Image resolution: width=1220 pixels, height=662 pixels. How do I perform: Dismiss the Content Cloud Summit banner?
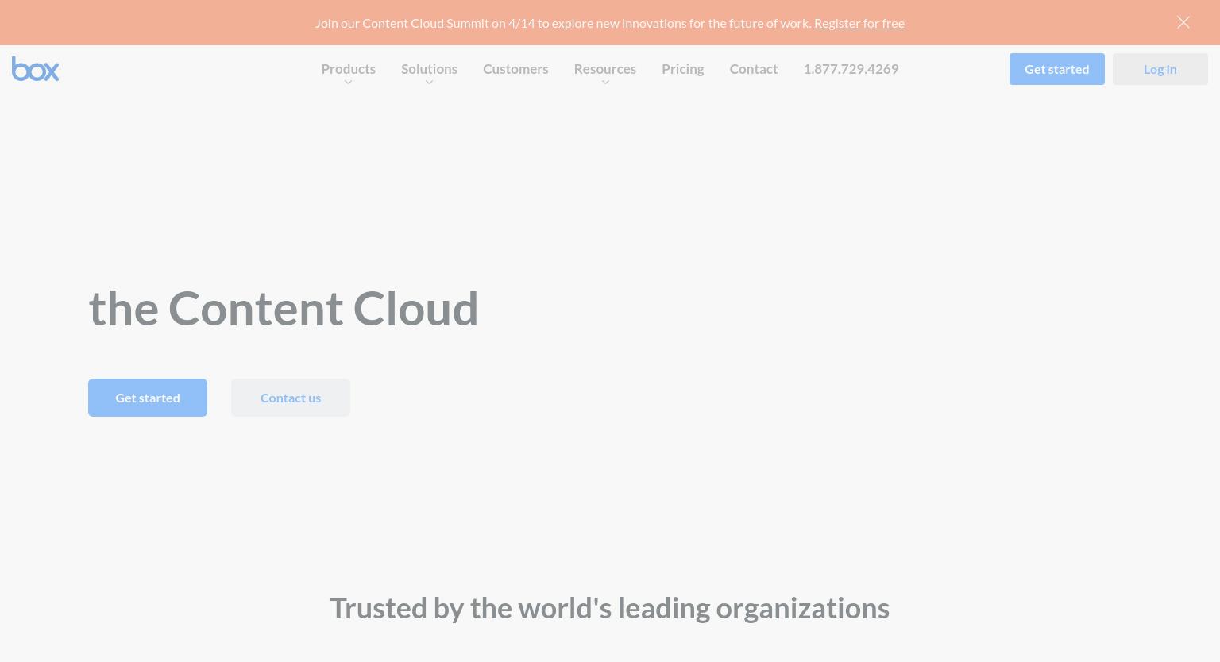[x=1183, y=22]
